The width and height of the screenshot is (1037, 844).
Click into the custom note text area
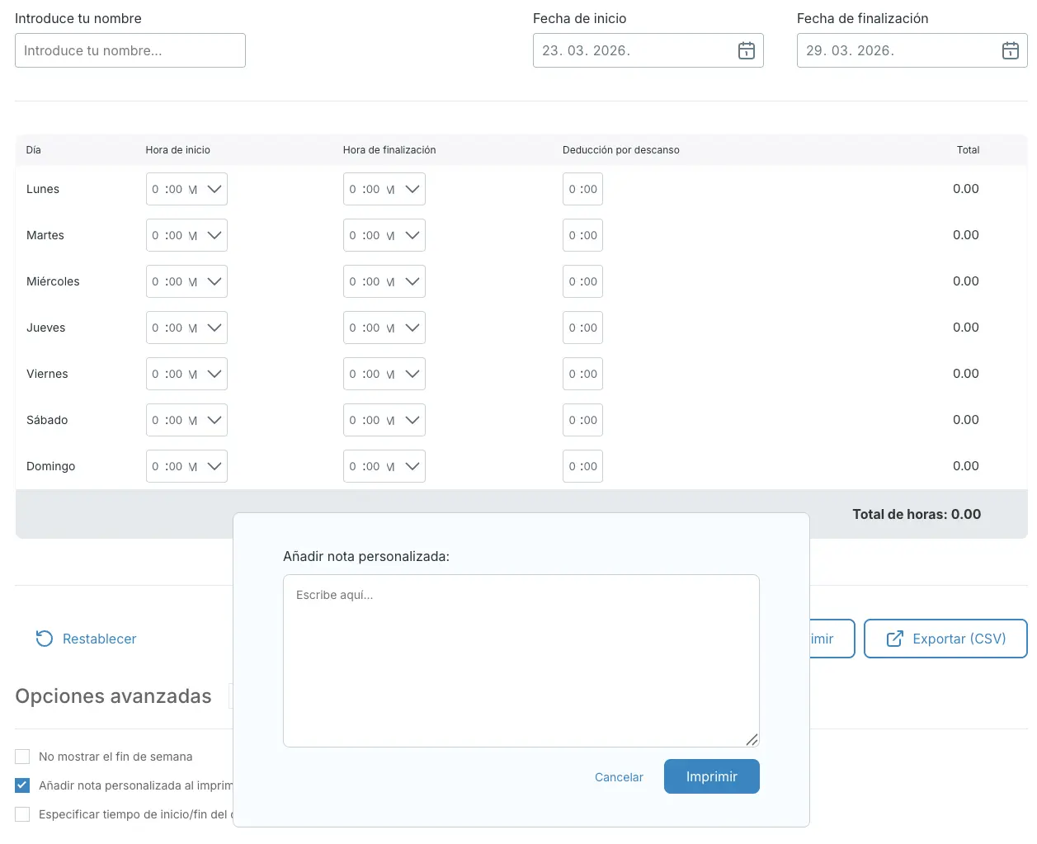521,660
